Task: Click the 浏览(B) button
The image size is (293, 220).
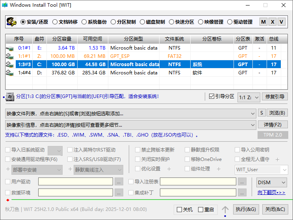Action: [277, 113]
